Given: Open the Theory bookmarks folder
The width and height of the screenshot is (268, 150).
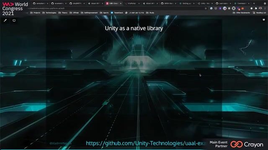Looking at the screenshot, I should [x=63, y=13].
